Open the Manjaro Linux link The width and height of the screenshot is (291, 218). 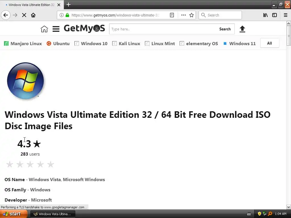tap(23, 43)
